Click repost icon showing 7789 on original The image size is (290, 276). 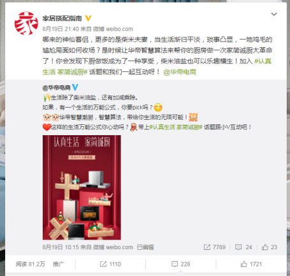[x=215, y=247]
